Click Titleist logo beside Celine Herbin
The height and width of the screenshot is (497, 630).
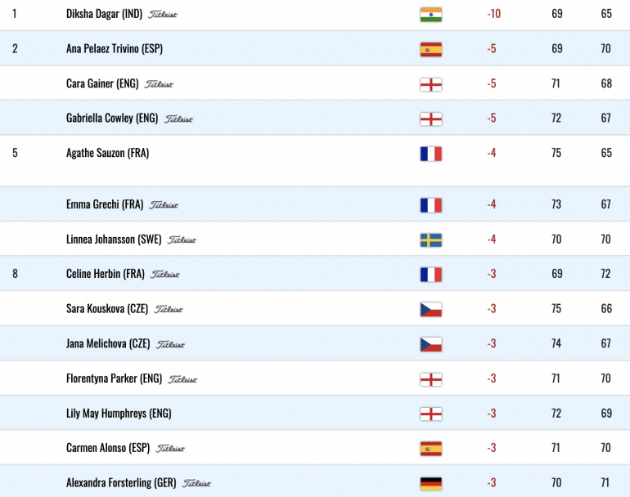[x=165, y=275]
